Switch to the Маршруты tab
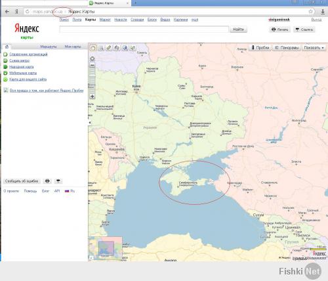This screenshot has width=328, height=281. (49, 47)
